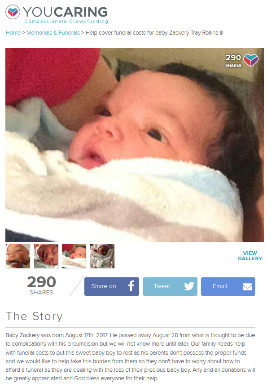Select the Tweet button
This screenshot has height=387, width=267.
pos(170,286)
